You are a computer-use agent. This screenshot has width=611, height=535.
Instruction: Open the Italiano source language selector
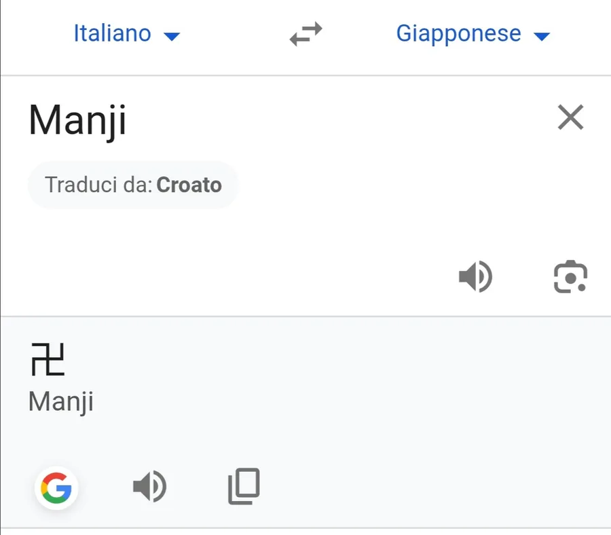point(113,34)
